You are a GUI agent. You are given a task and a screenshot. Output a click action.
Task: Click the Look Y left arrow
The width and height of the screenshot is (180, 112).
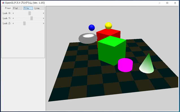[13, 18]
